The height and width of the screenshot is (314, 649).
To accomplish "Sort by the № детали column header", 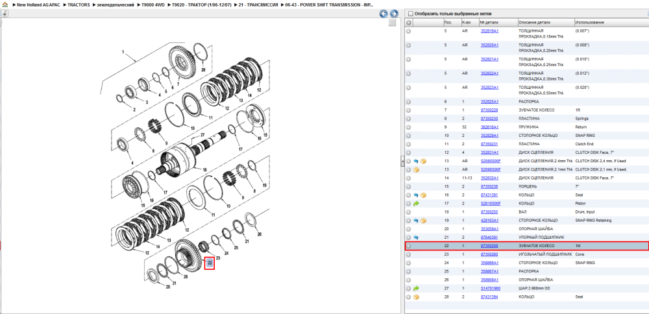I will (498, 22).
